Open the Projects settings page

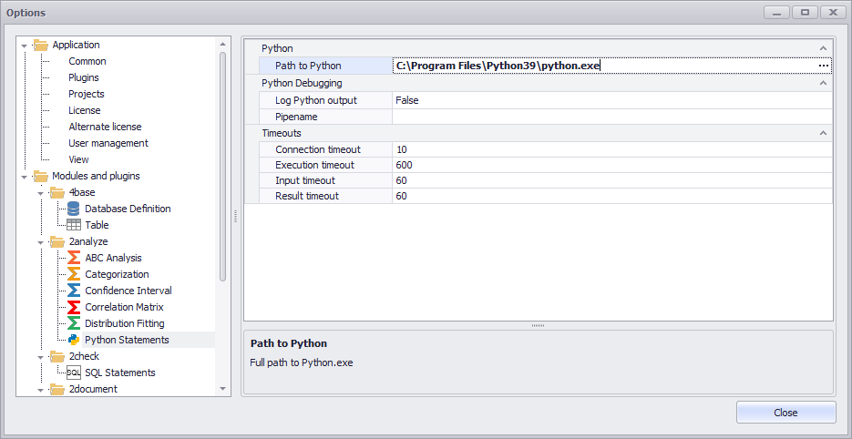tap(87, 94)
